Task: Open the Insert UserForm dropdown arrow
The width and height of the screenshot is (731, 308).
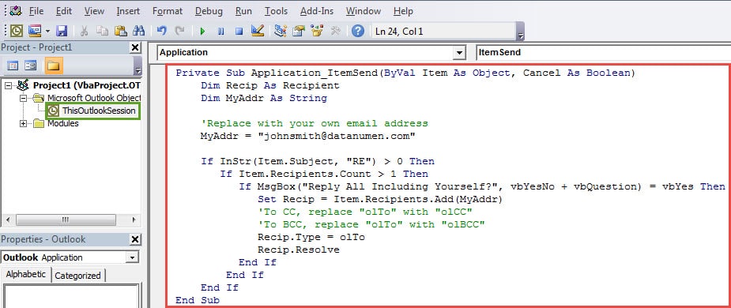Action: click(47, 32)
